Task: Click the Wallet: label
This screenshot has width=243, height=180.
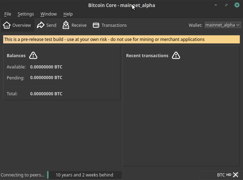Action: tap(196, 25)
